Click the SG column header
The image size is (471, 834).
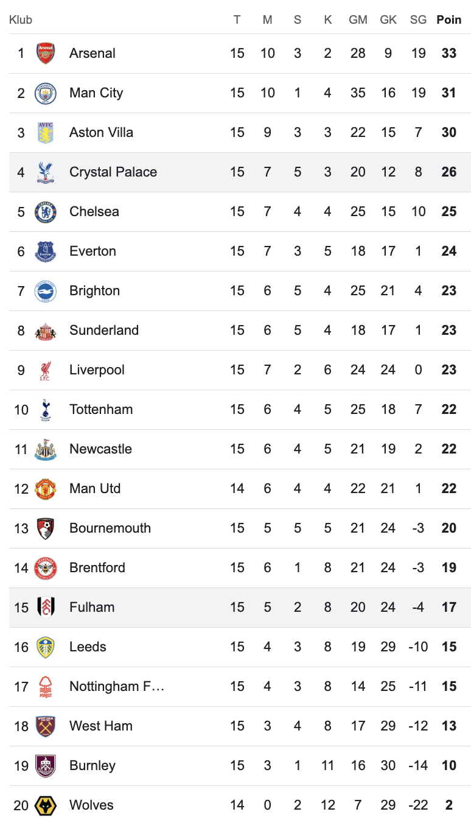(418, 20)
